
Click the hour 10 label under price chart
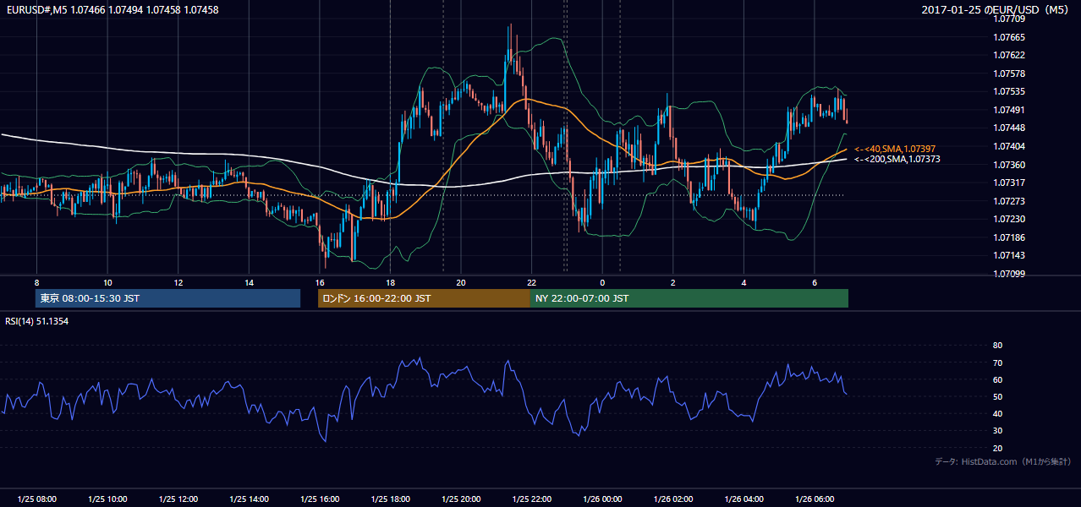pos(107,282)
